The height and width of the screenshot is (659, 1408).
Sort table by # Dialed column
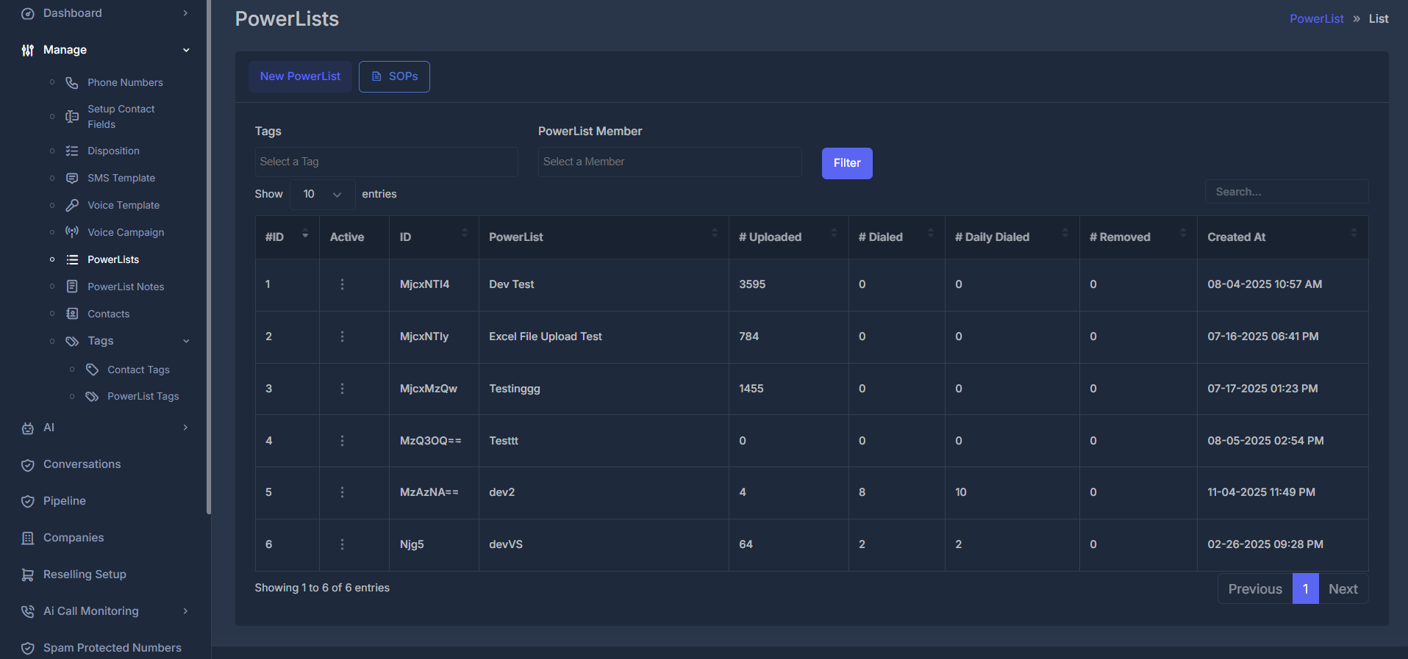coord(896,237)
